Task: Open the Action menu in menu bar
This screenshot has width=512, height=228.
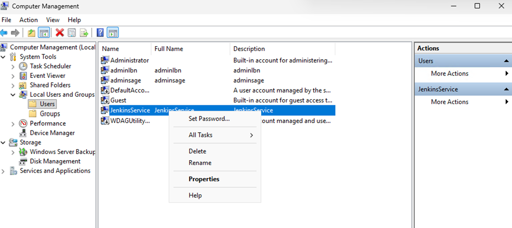Action: point(28,20)
